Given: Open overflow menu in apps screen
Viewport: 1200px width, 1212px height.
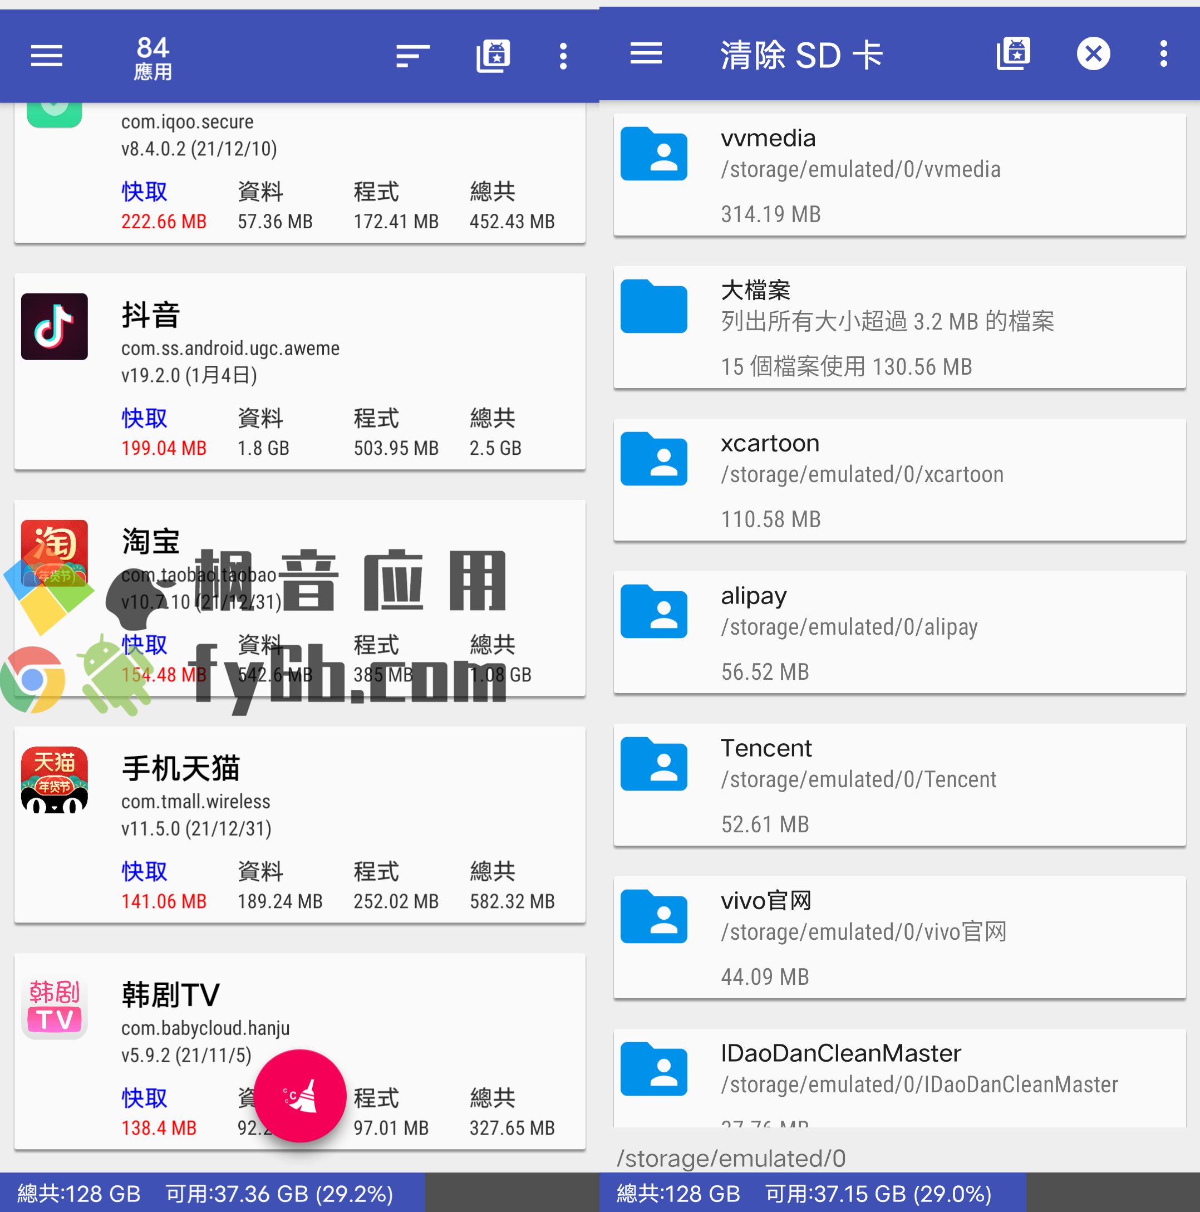Looking at the screenshot, I should tap(563, 56).
